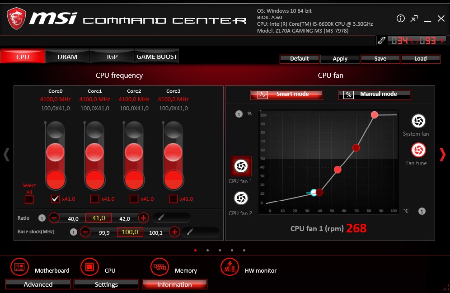Click the thermometer temperature unit icon
This screenshot has height=293, width=450.
pos(381,41)
